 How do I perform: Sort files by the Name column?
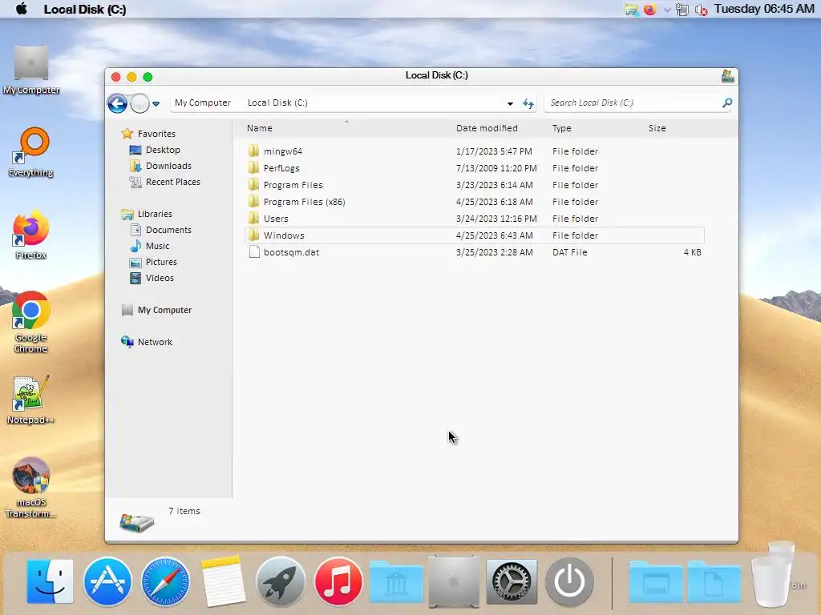click(x=260, y=128)
